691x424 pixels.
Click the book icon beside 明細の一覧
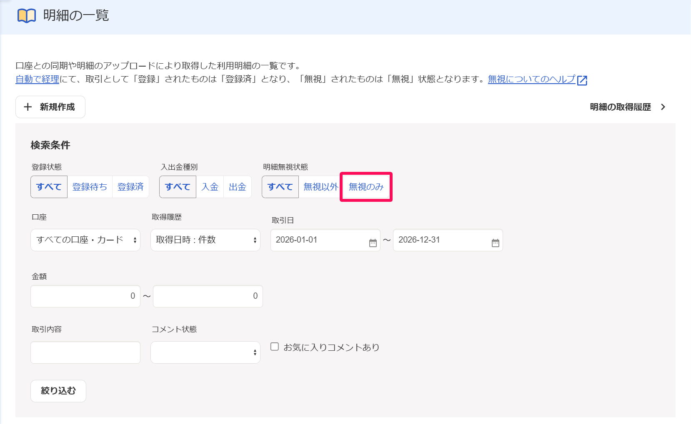[x=26, y=16]
